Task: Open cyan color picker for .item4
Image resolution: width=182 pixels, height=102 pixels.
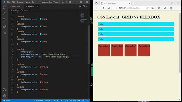Action: (40, 42)
